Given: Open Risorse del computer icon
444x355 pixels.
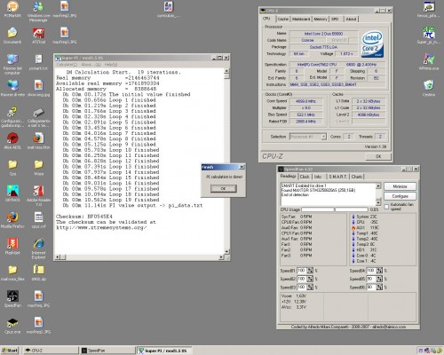Looking at the screenshot, I should 12,65.
